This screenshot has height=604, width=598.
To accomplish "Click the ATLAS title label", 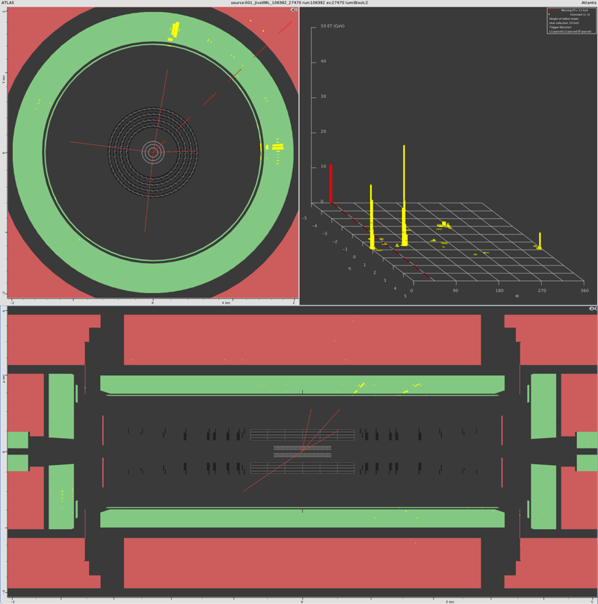I will pyautogui.click(x=8, y=3).
